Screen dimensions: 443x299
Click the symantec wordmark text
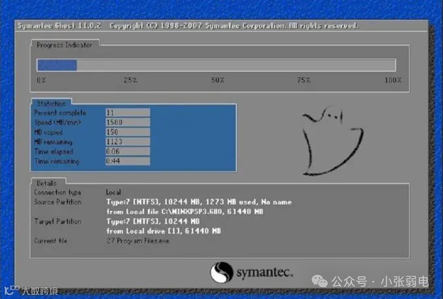(x=265, y=272)
